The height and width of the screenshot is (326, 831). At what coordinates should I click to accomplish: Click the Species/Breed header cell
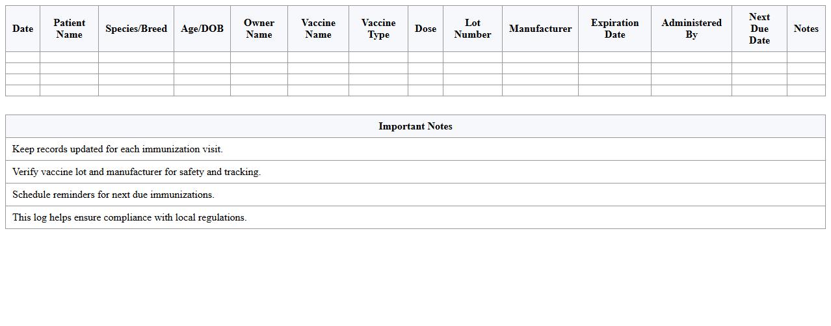(136, 29)
